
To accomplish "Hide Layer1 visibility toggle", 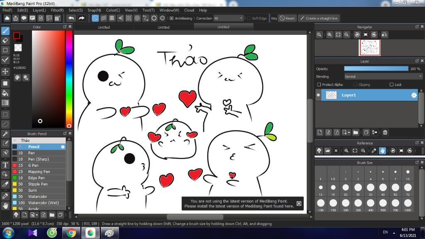I will tap(318, 95).
